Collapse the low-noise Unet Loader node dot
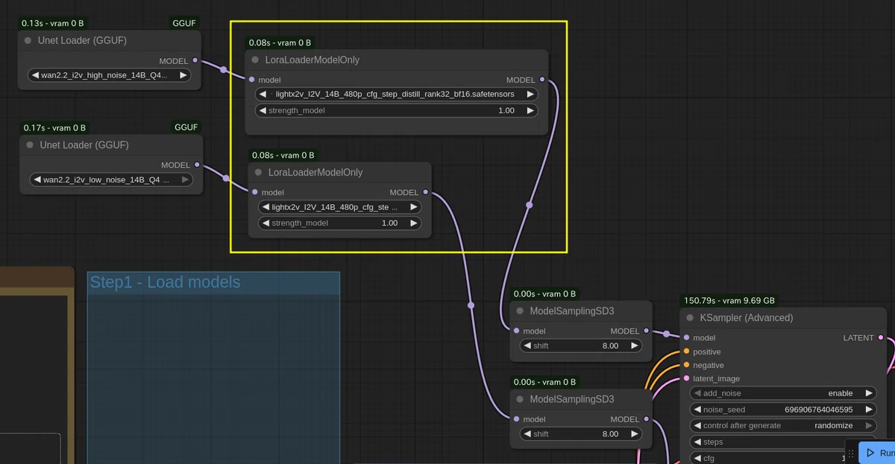The height and width of the screenshot is (464, 895). [x=30, y=144]
